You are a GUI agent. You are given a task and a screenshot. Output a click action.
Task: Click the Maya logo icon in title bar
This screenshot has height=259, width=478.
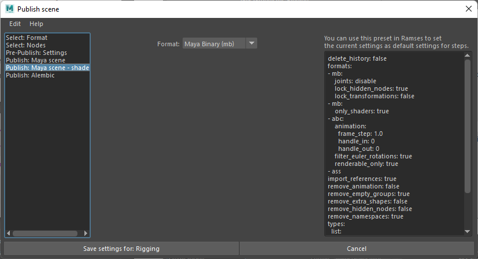pos(10,9)
